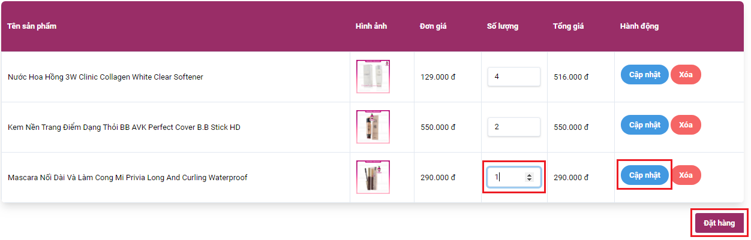Focus the quantity field showing 4
Screen dimensions: 751x240
(x=513, y=77)
